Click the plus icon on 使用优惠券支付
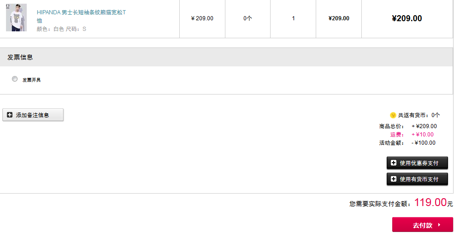Viewport: 454px width, 236px height. coord(394,163)
